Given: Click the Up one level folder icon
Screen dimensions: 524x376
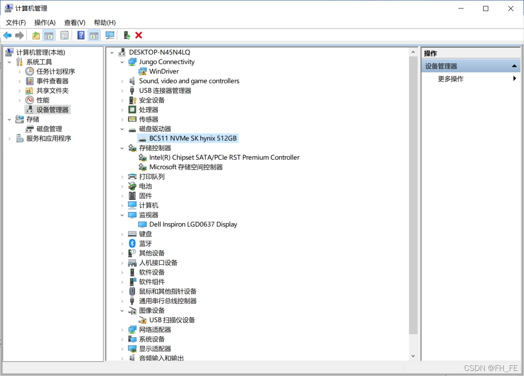Looking at the screenshot, I should (x=36, y=35).
